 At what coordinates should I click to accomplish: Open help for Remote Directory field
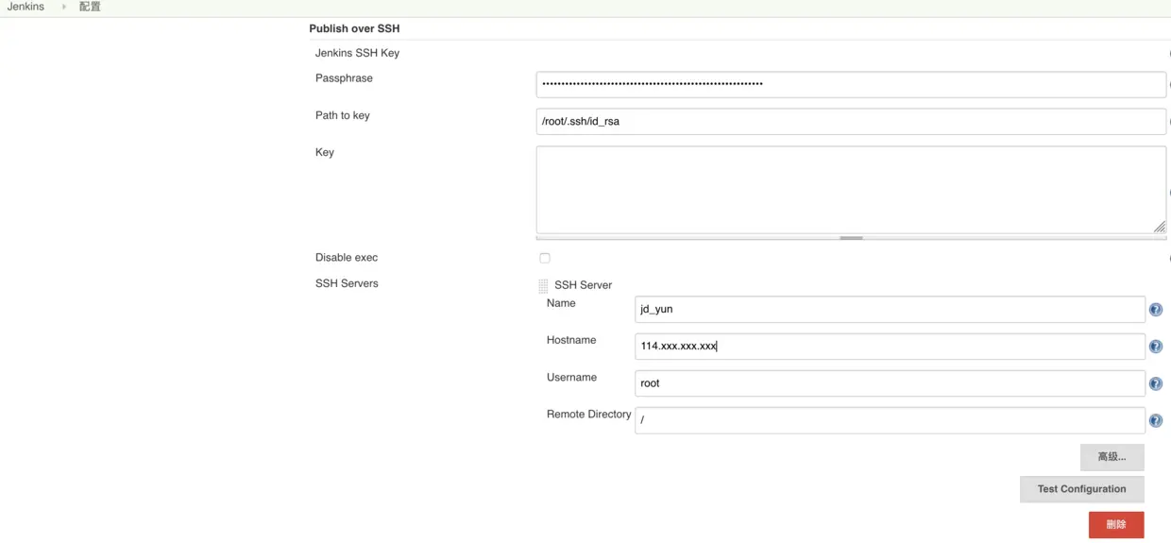pyautogui.click(x=1155, y=420)
